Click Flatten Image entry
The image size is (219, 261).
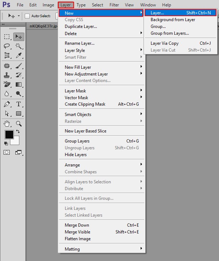[x=101, y=239]
